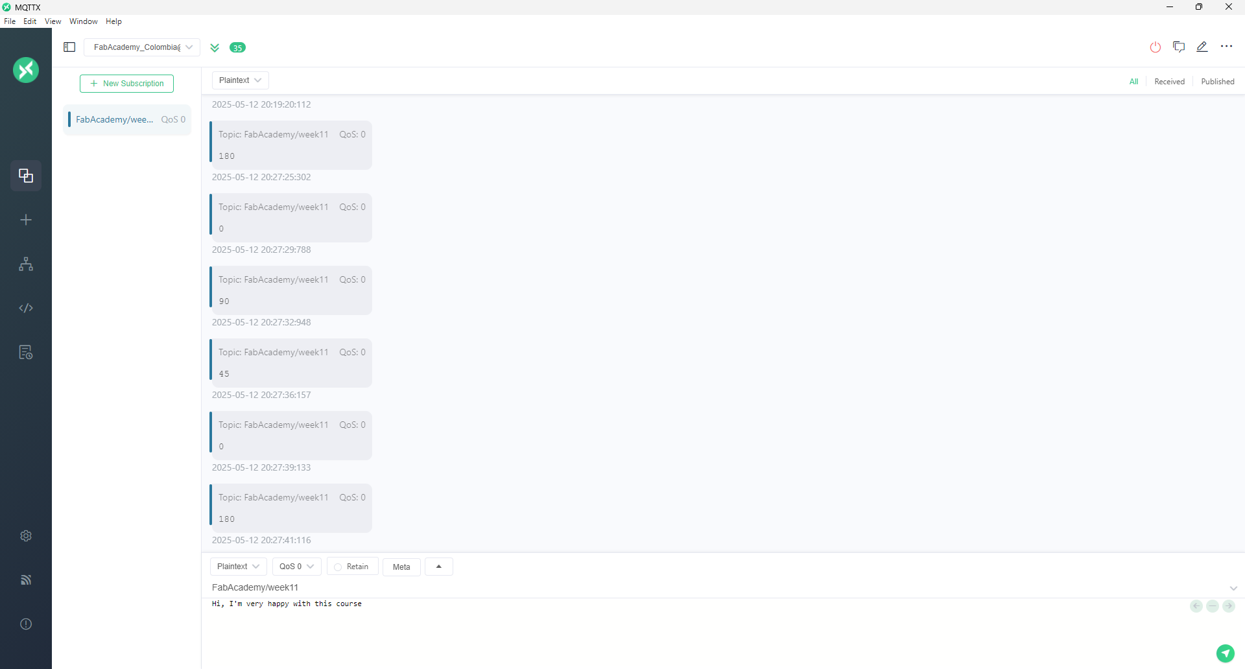Open the Meta properties button
Viewport: 1245px width, 669px height.
coord(401,567)
